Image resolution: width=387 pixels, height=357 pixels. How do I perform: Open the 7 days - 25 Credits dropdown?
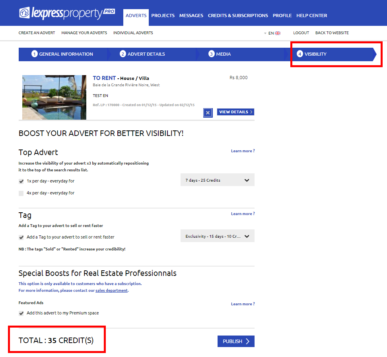tap(218, 180)
